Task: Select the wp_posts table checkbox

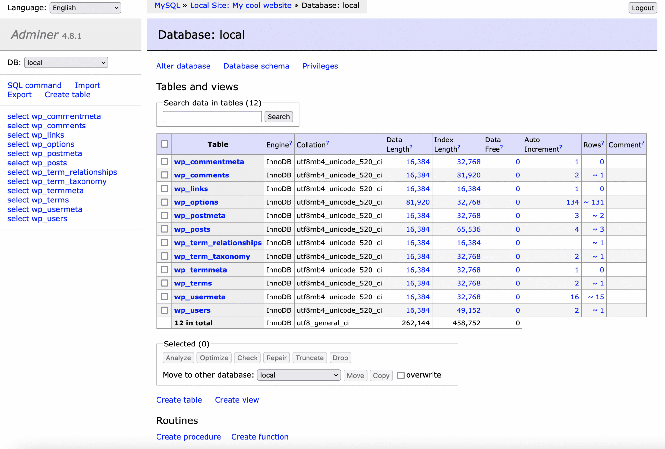Action: pos(164,229)
